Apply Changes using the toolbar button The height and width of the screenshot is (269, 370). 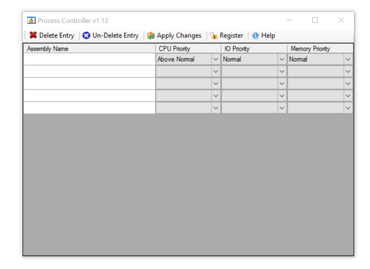(x=174, y=35)
